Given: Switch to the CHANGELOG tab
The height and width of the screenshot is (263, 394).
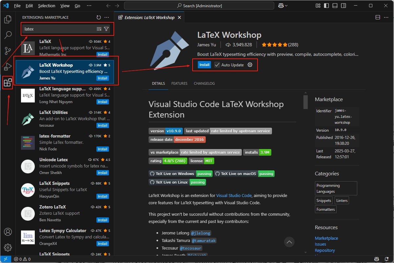Looking at the screenshot, I should (204, 83).
